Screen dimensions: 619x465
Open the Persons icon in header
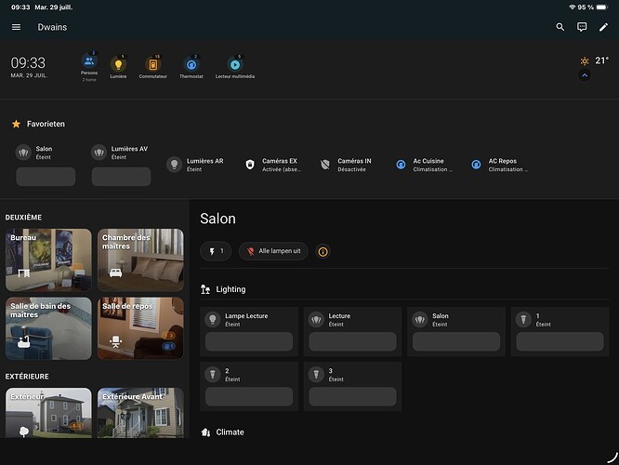pos(89,63)
